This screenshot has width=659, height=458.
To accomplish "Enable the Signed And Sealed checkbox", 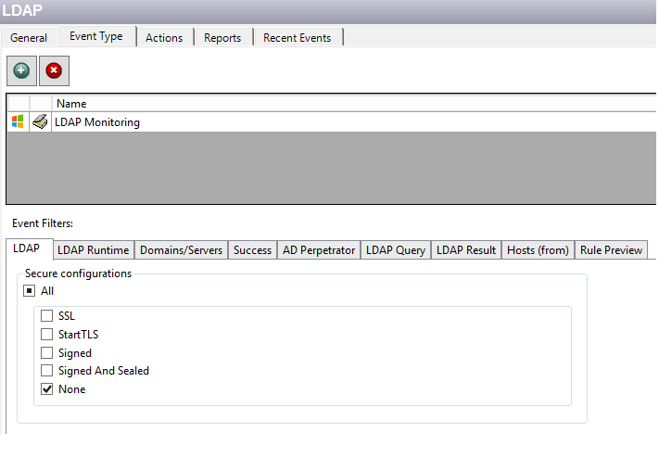I will (x=46, y=371).
